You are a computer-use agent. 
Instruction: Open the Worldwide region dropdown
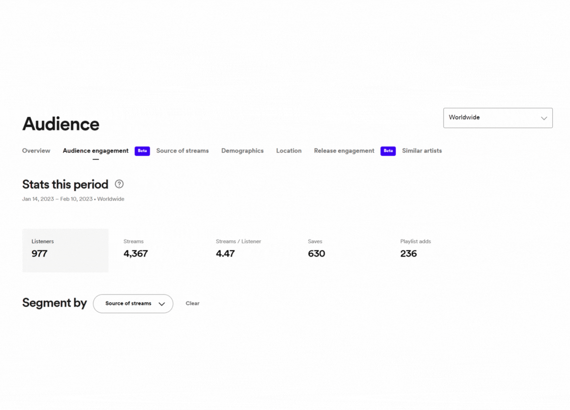[x=498, y=118]
